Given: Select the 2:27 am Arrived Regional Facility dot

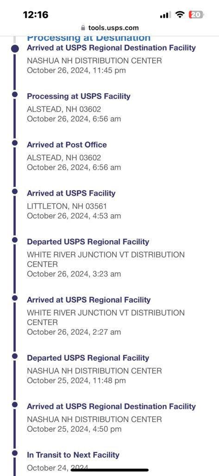Looking at the screenshot, I should coord(14,298).
